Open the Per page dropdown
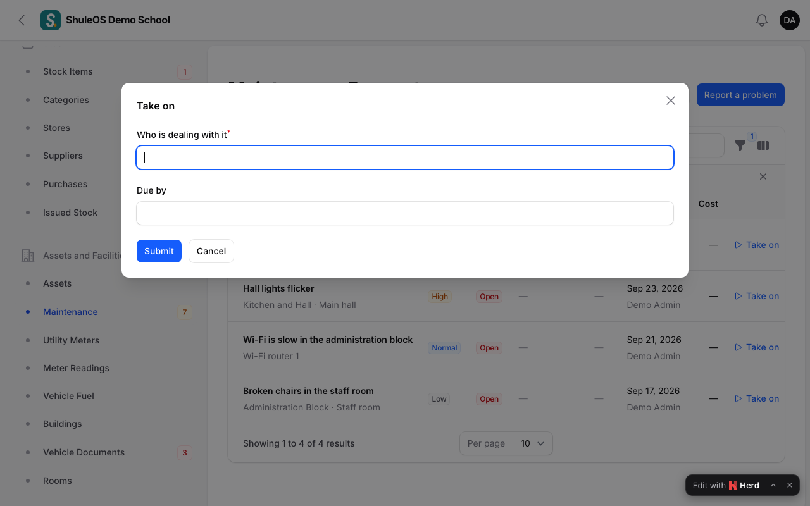810x506 pixels. (x=532, y=443)
